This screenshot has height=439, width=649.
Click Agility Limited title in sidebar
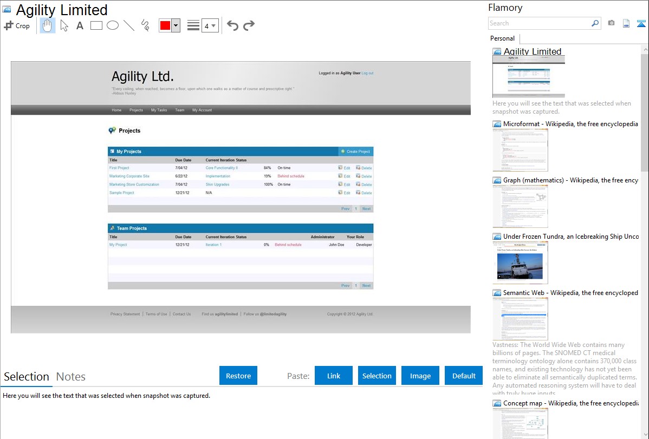click(533, 51)
